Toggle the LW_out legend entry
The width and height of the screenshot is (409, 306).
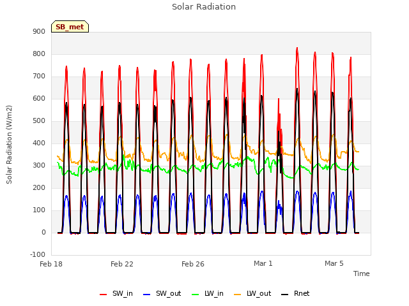tap(252, 293)
